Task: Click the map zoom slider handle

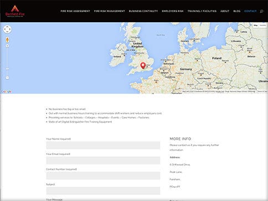Action: [7, 69]
